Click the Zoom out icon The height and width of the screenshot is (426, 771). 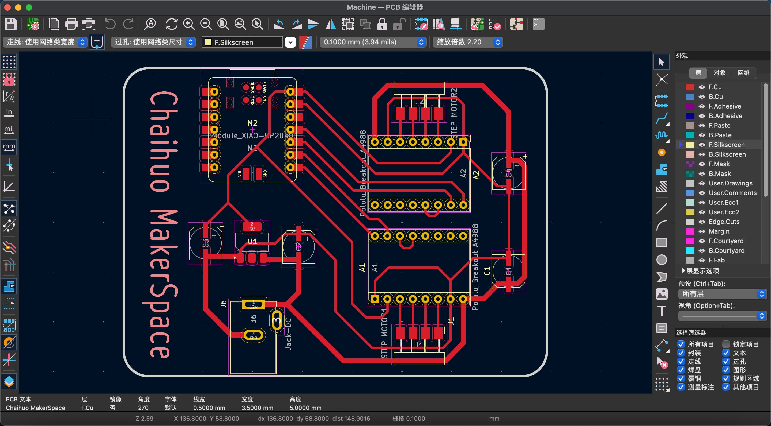click(206, 24)
